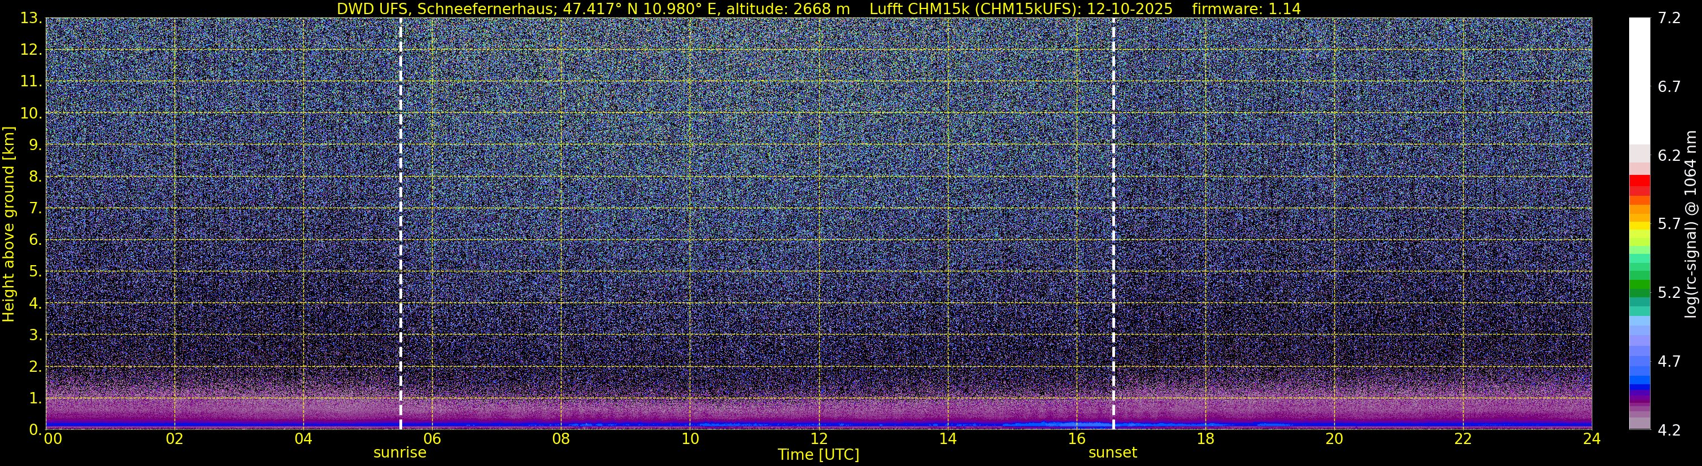Click the time axis tick label 24
Screen dimensions: 1702x466
pos(1592,439)
